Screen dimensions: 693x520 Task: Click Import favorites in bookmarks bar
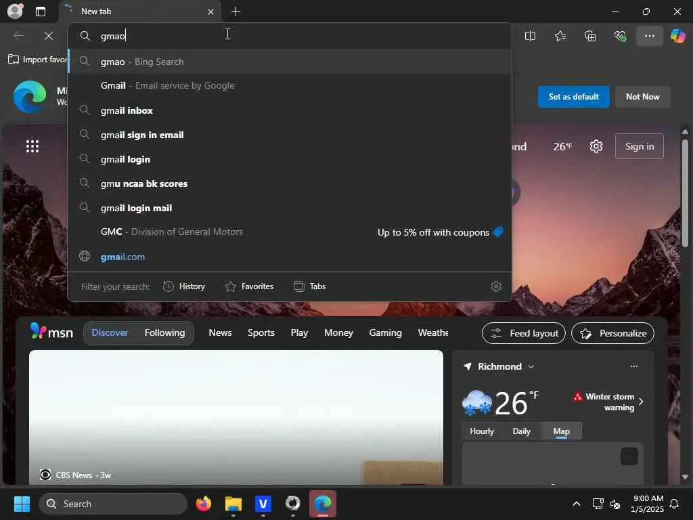[x=38, y=60]
